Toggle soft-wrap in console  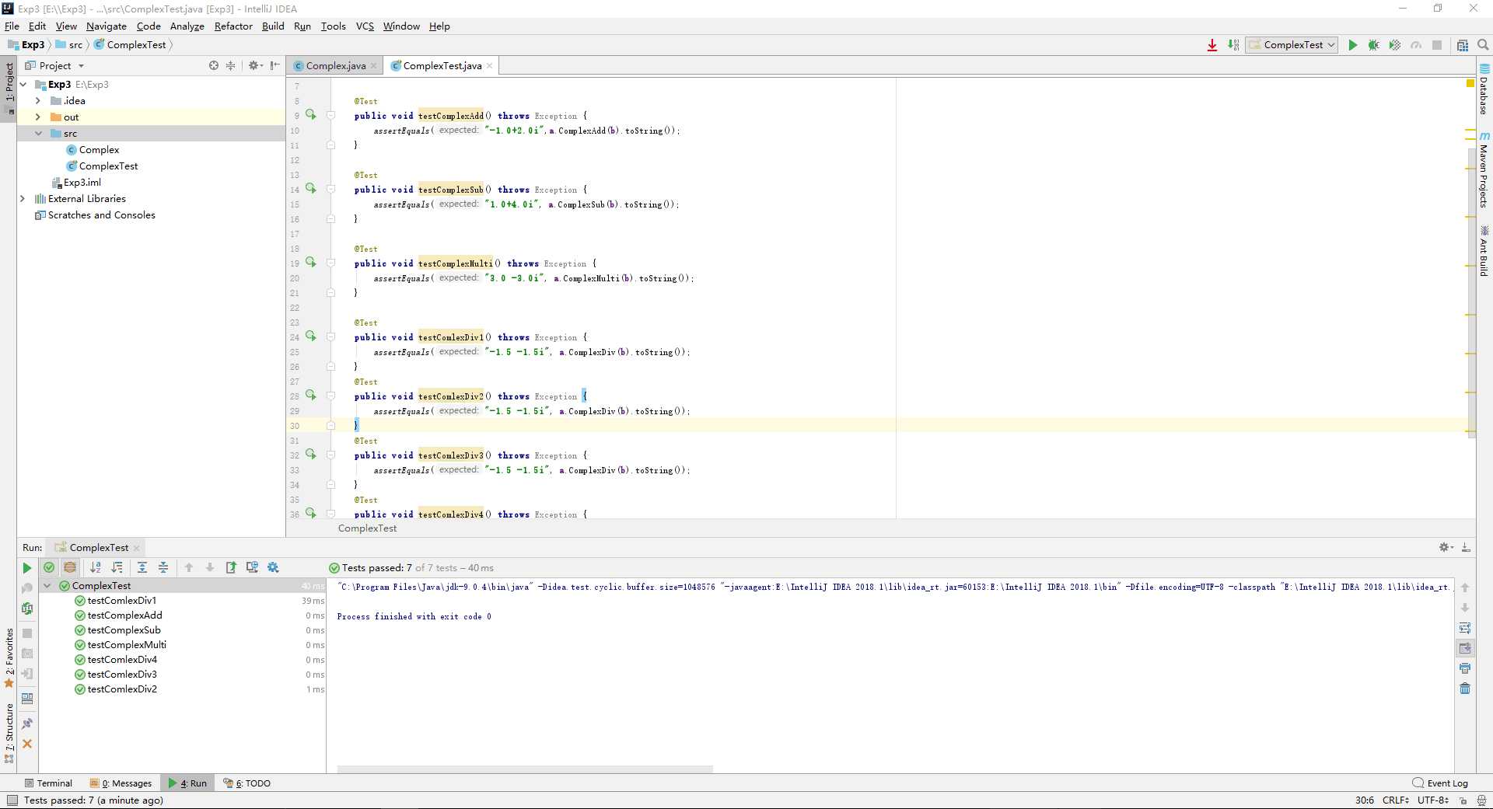[1465, 628]
